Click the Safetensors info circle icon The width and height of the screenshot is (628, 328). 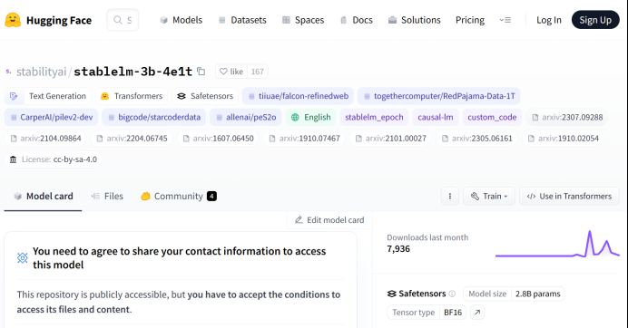click(x=452, y=294)
